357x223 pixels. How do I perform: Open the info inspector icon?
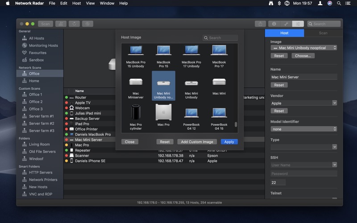pyautogui.click(x=274, y=24)
